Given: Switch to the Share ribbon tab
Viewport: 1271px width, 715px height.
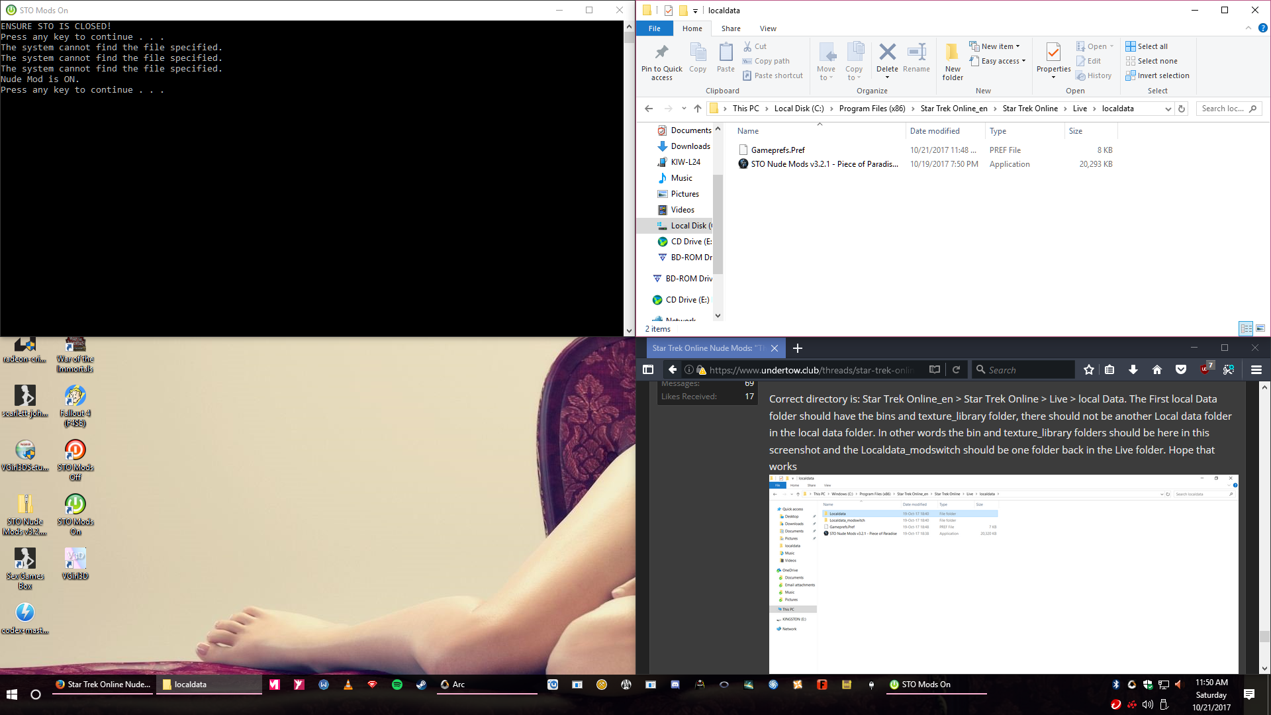Looking at the screenshot, I should click(x=731, y=28).
